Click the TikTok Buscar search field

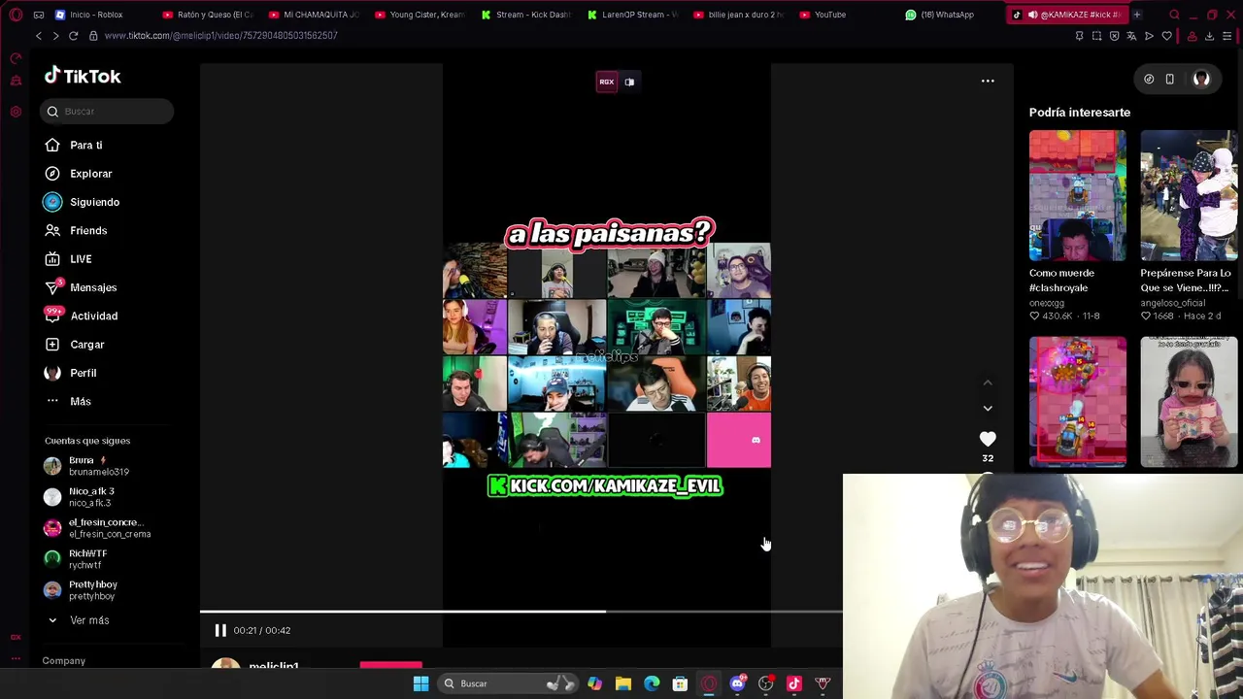pyautogui.click(x=108, y=112)
